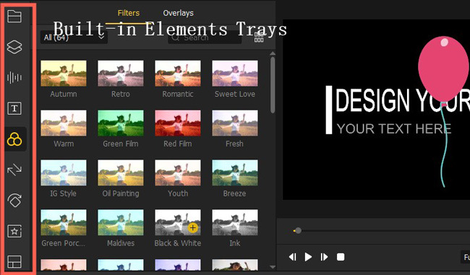This screenshot has width=470, height=275.
Task: Stop playback with the square button
Action: 341,257
